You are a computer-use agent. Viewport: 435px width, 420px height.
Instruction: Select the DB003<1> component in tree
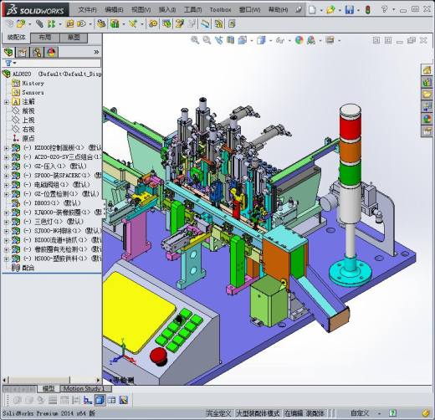[46, 203]
